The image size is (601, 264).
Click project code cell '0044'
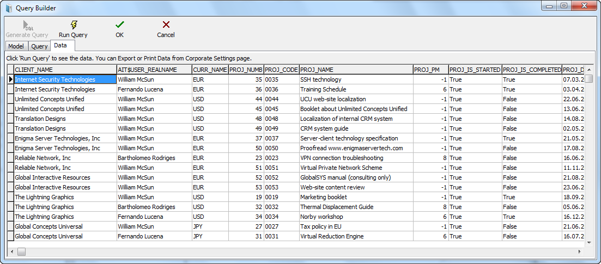pos(281,99)
